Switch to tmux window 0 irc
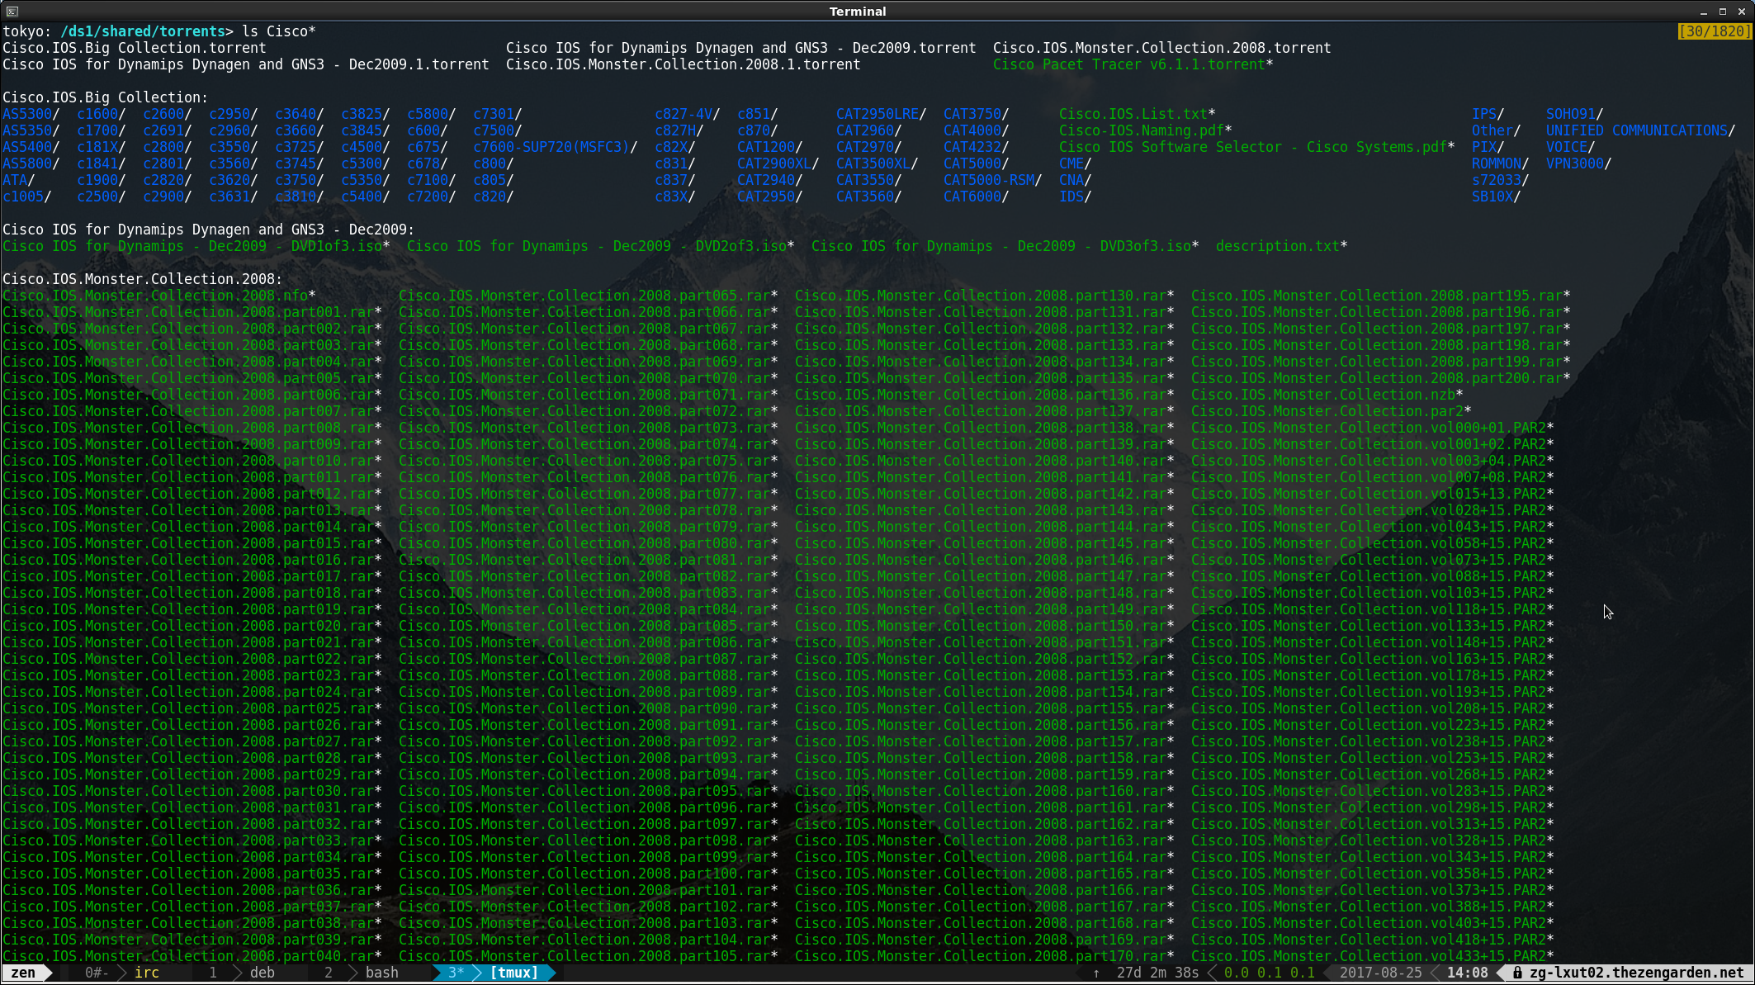Screen dimensions: 1755x985 (x=122, y=973)
